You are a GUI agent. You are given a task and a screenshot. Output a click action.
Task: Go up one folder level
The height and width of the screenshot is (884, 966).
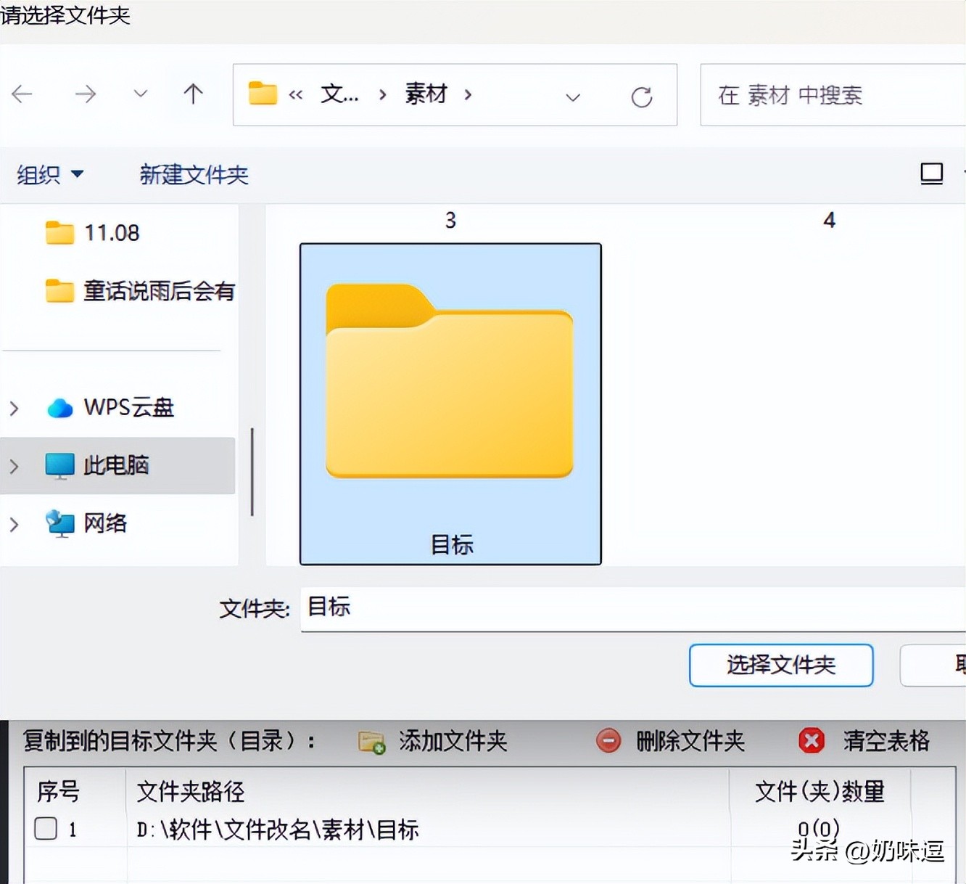(193, 94)
